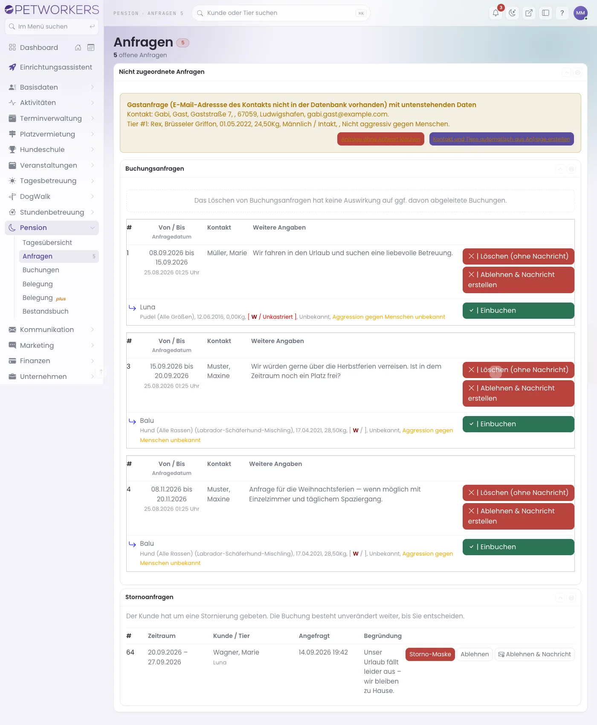597x725 pixels.
Task: Click Anfrage ohne Antwort löschen button
Action: pos(381,139)
